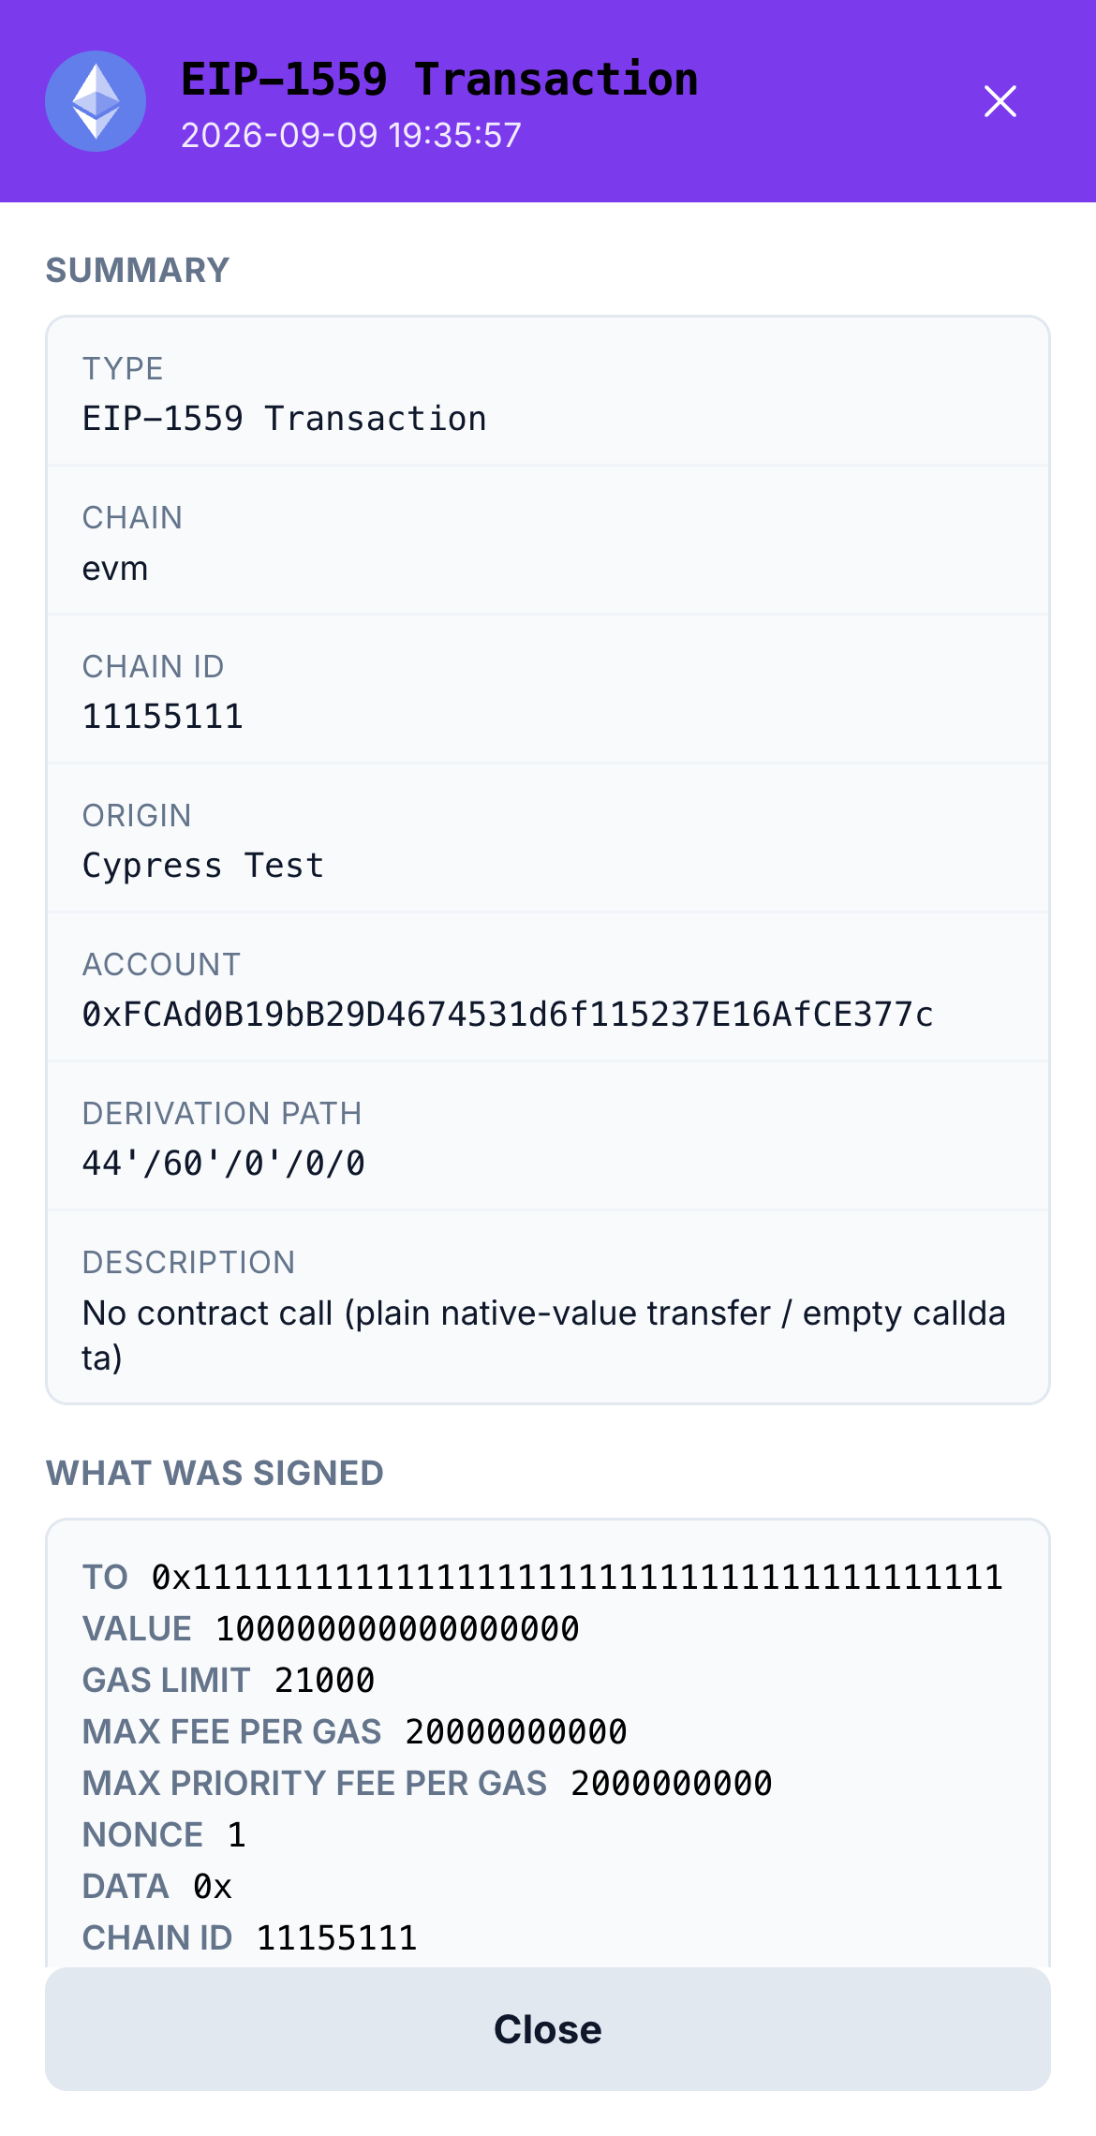The image size is (1096, 2136).
Task: Select the TYPE value EIP-1559 Transaction
Action: point(285,419)
